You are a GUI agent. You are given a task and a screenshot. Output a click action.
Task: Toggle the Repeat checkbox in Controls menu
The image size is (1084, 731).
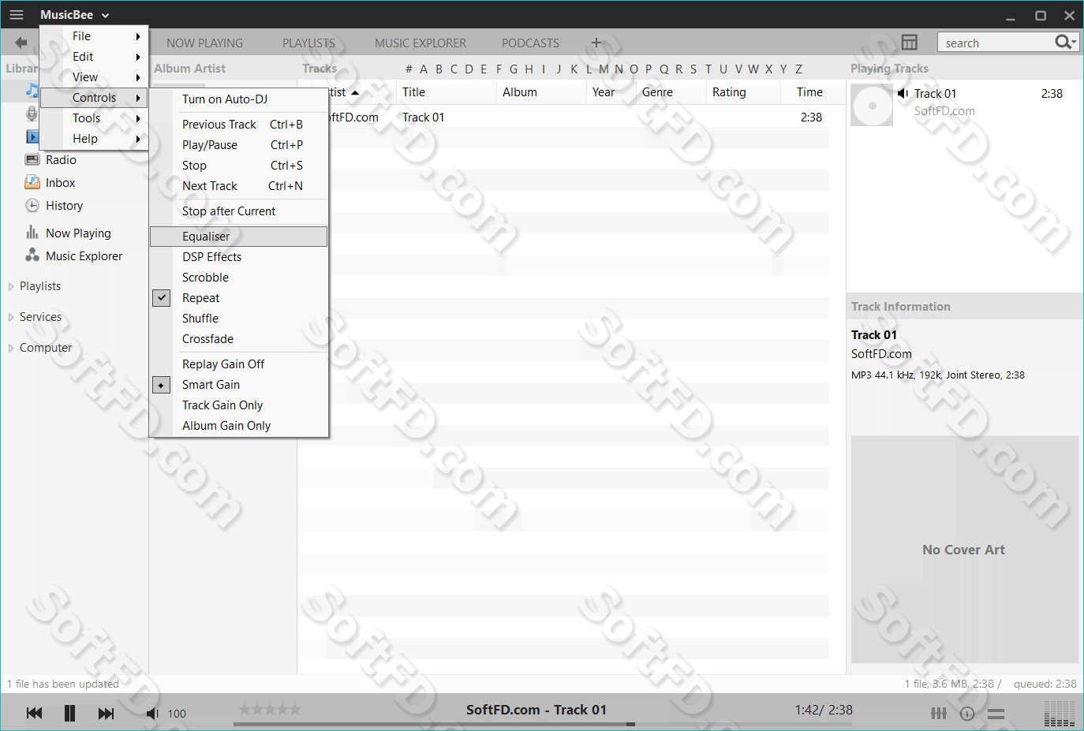[161, 297]
